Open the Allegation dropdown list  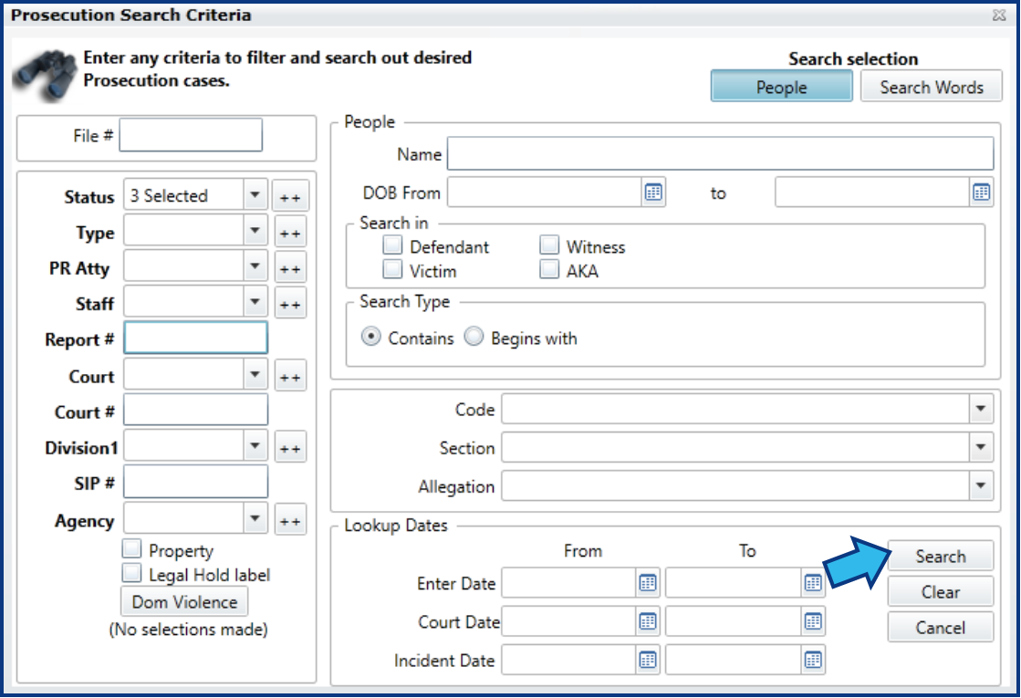[981, 485]
